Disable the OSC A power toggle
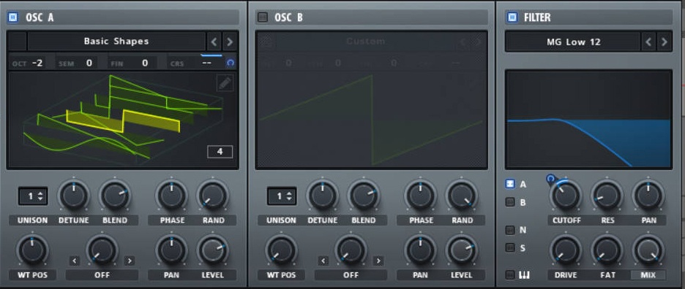 point(13,18)
